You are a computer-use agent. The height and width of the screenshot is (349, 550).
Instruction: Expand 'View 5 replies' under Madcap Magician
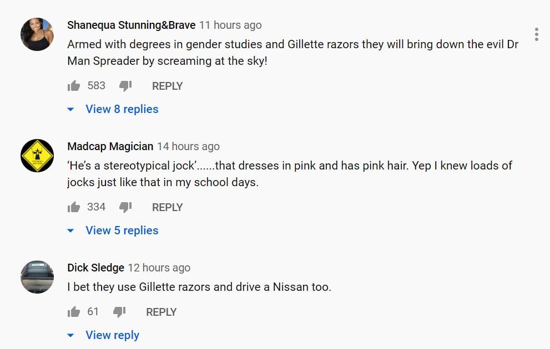point(122,230)
